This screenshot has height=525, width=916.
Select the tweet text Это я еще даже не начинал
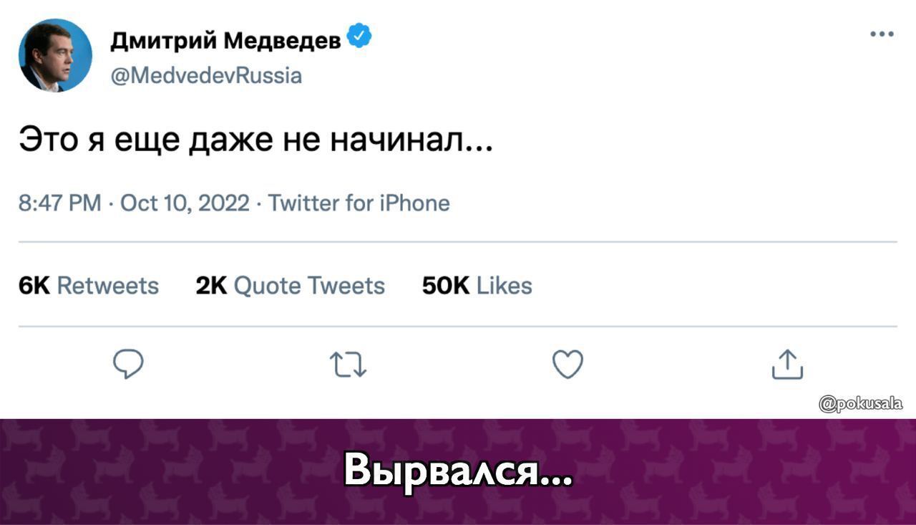(255, 137)
